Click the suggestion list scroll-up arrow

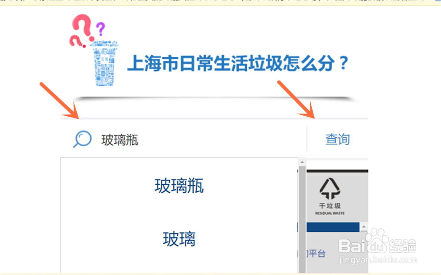(x=302, y=162)
